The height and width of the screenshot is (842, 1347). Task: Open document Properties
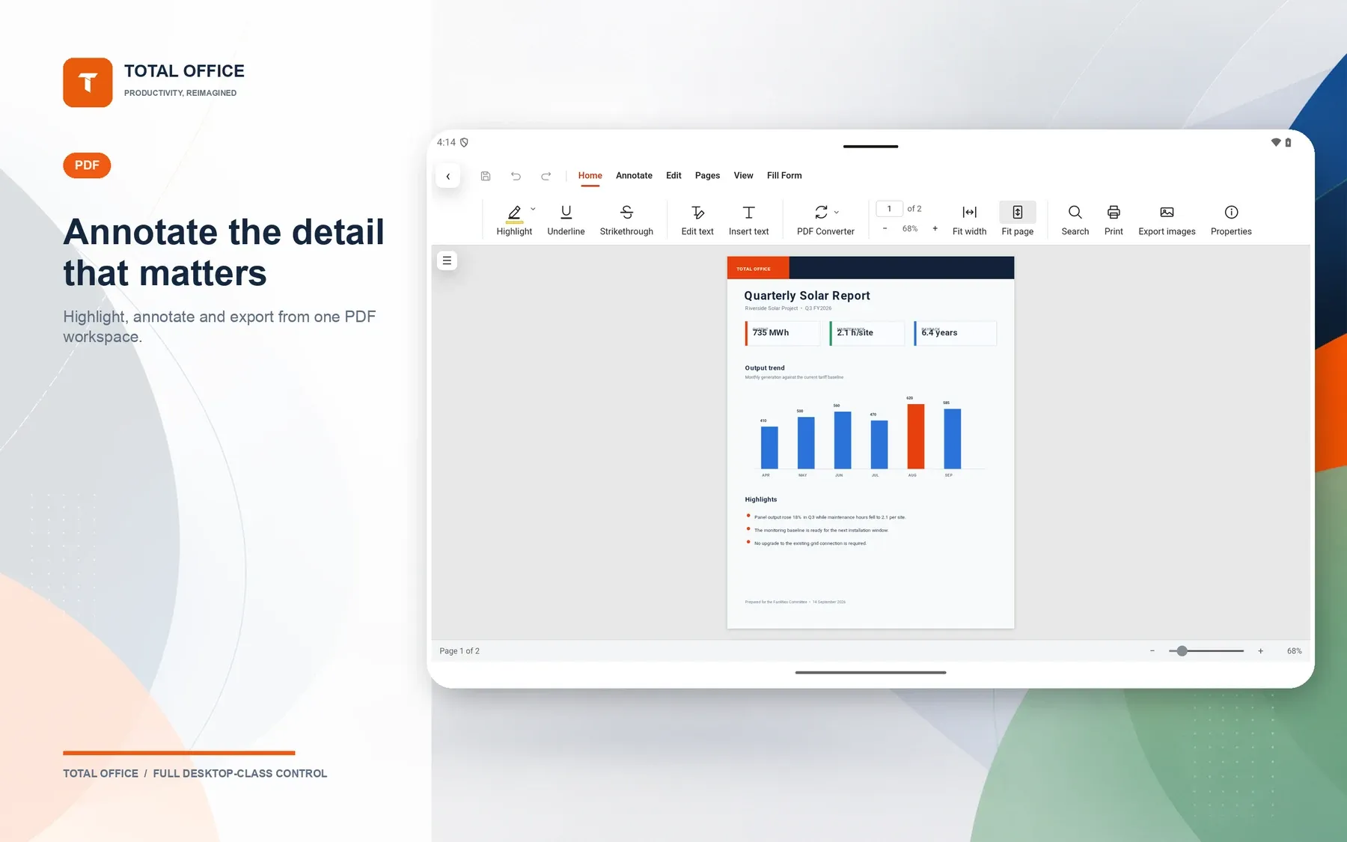[1231, 220]
